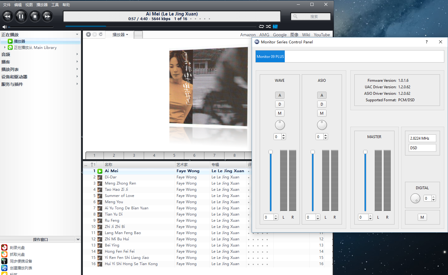The height and width of the screenshot is (275, 448).
Task: Expand the 音频 section in sidebar
Action: coord(6,55)
